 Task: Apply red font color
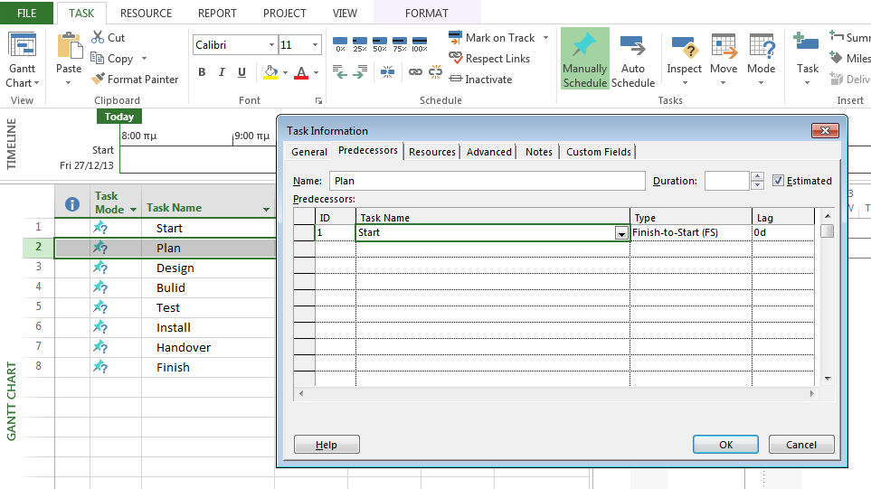pos(301,72)
